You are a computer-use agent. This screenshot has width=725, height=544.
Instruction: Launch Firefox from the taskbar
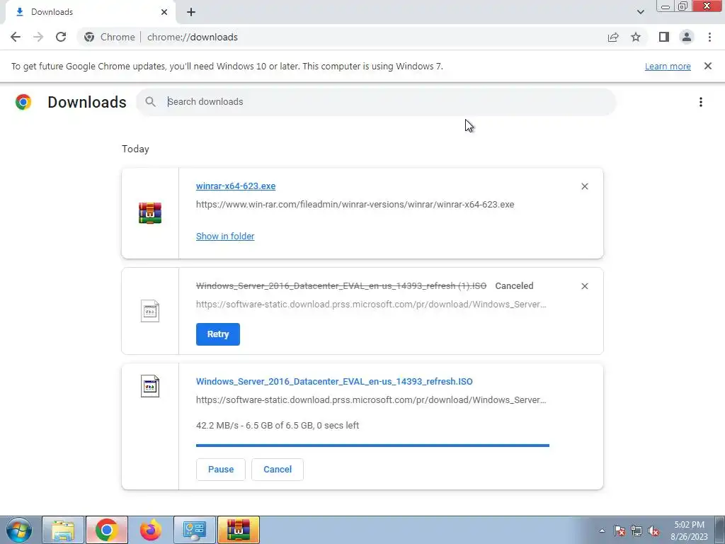coord(151,530)
